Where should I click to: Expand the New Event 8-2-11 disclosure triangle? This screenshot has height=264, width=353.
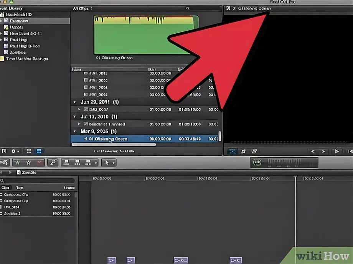click(1, 33)
